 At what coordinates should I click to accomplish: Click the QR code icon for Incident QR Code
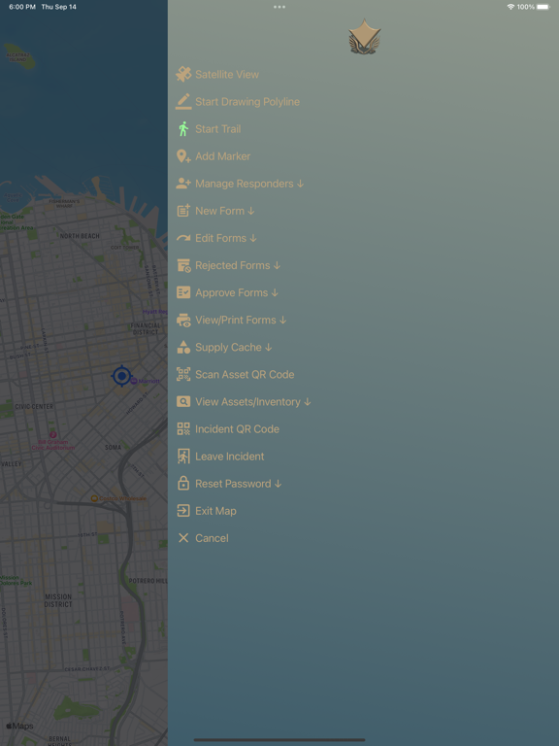(183, 428)
